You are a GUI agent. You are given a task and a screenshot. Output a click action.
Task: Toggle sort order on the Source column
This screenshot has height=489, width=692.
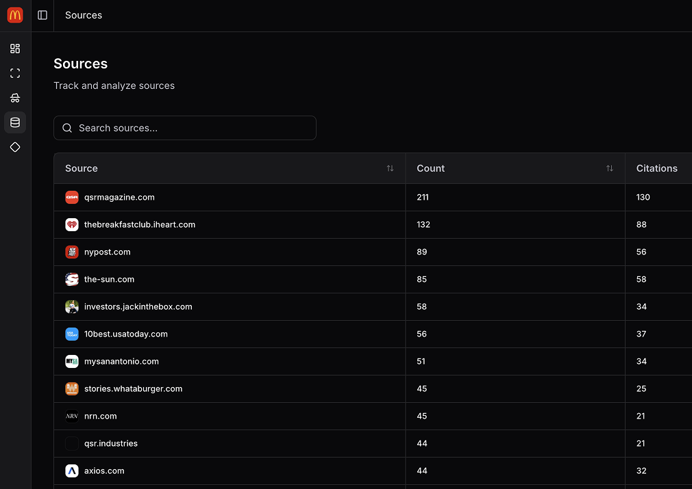(390, 168)
